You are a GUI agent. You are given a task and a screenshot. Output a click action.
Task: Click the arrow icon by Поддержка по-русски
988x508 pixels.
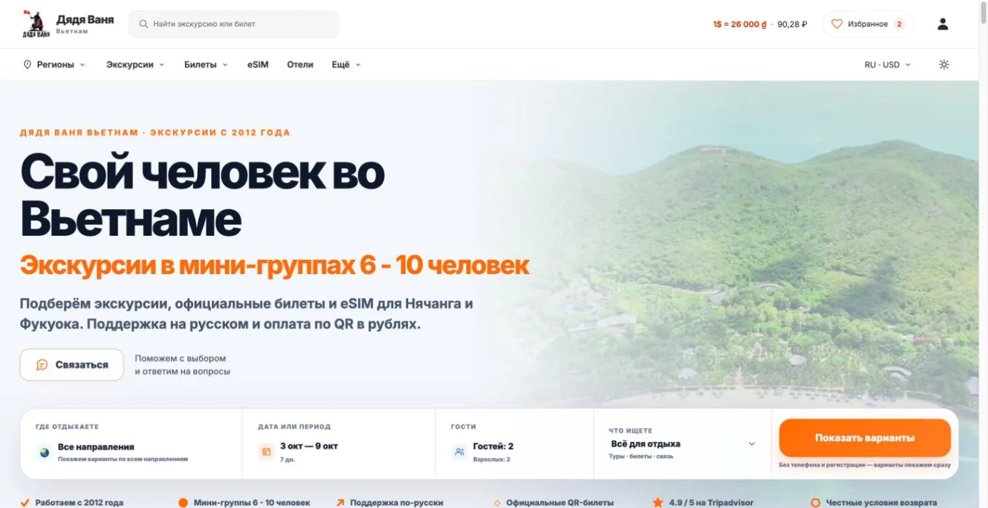pos(340,503)
